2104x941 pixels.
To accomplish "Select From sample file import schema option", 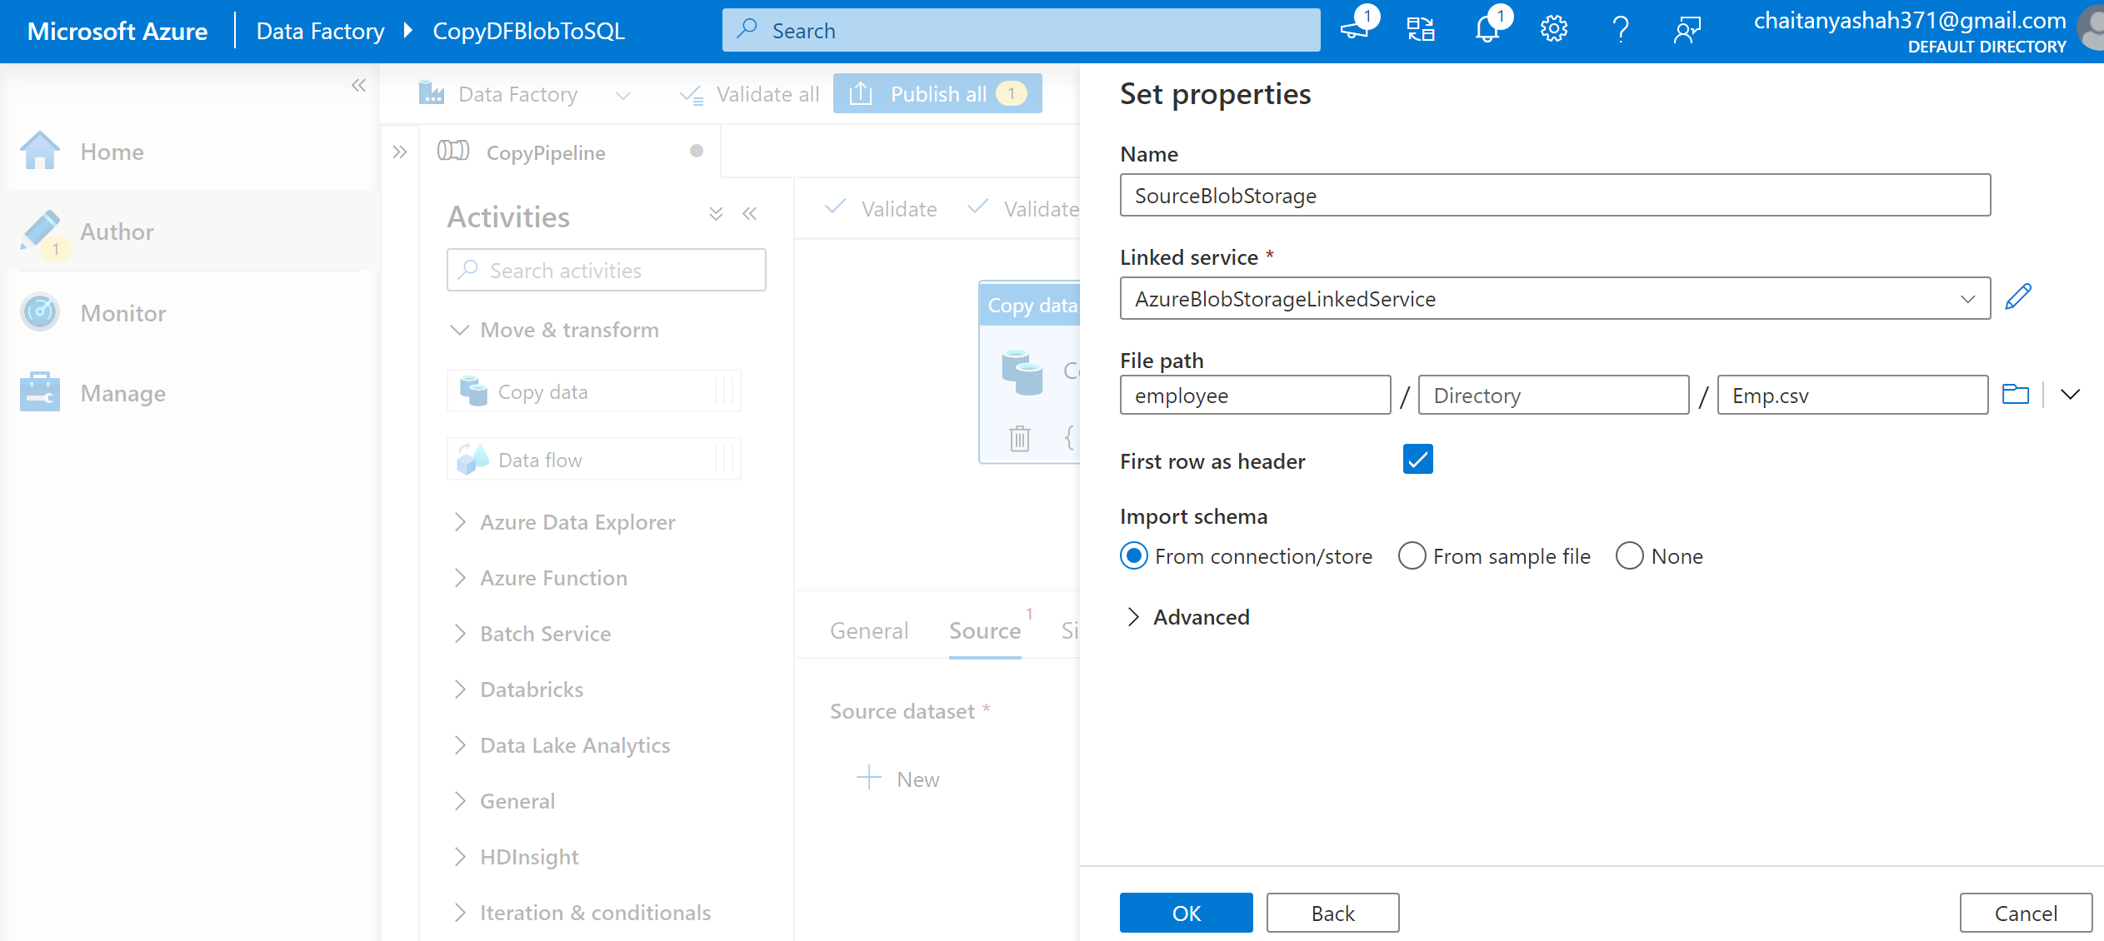I will [1412, 555].
